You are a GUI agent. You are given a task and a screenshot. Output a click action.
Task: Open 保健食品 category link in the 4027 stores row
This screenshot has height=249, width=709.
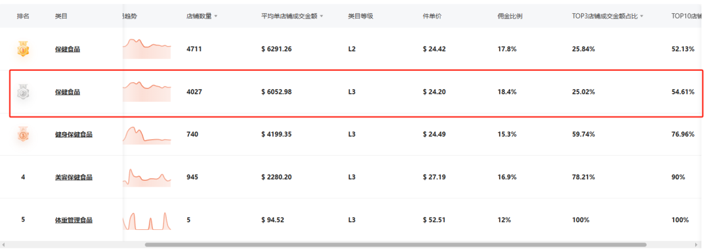[x=68, y=92]
